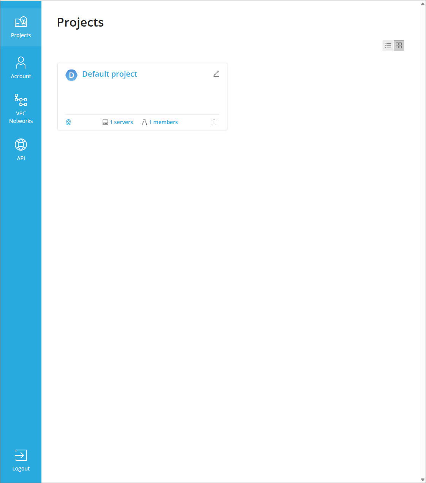426x483 pixels.
Task: Switch to list view layout
Action: click(x=388, y=46)
